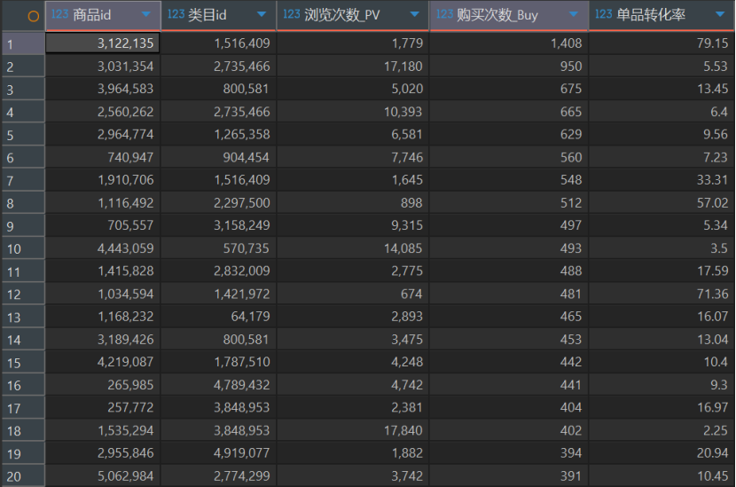Click conversion rate cell 10.45

coord(662,476)
